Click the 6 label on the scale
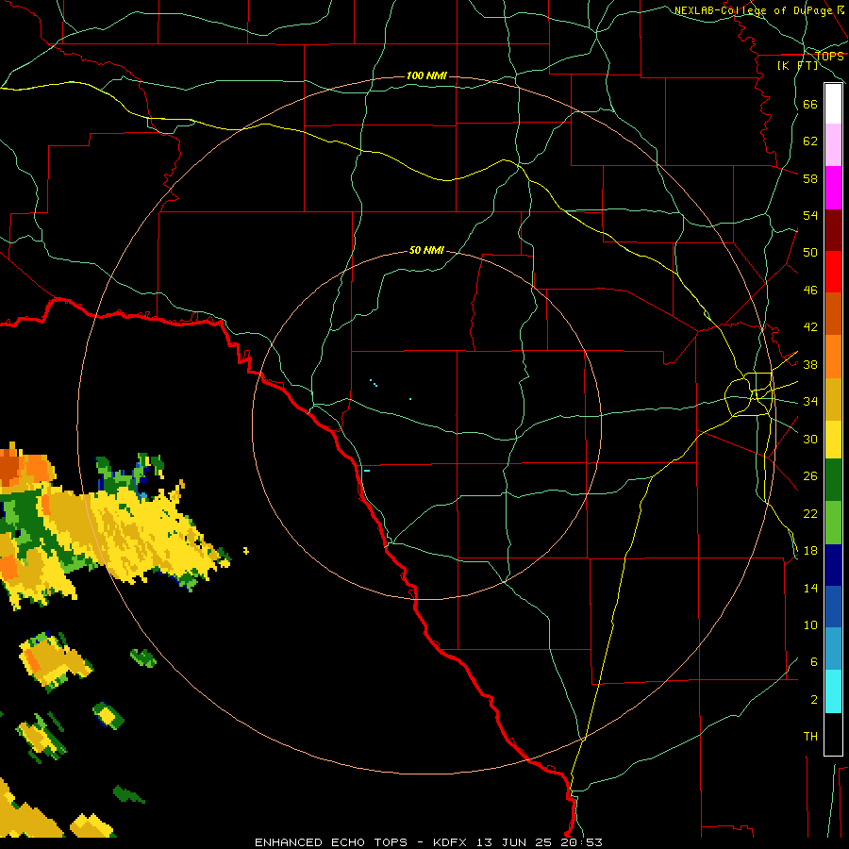Screen dimensions: 849x849 point(813,662)
